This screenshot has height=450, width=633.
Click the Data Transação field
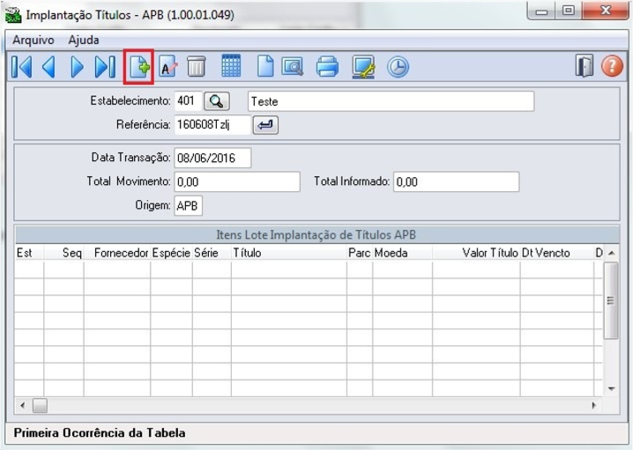coord(212,158)
